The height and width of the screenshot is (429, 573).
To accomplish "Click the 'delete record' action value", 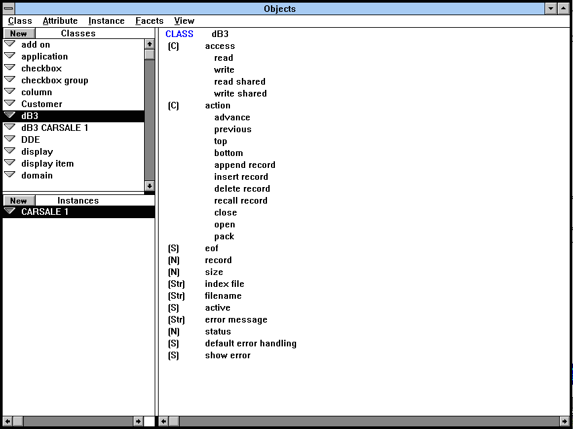I will point(243,189).
